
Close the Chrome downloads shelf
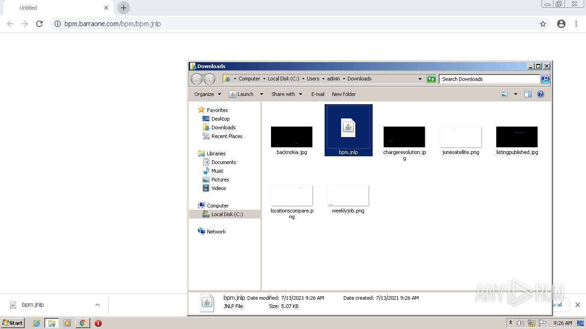[x=577, y=305]
